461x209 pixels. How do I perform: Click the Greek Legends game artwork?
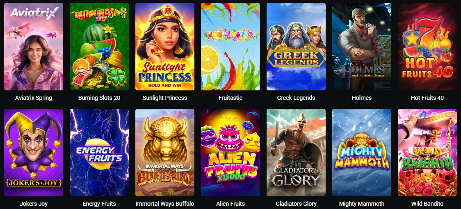[296, 47]
